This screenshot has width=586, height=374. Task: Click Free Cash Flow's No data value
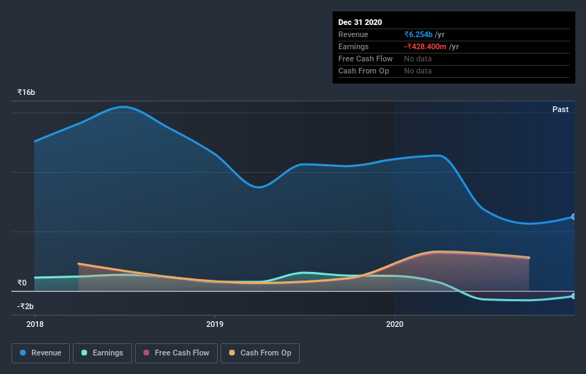click(418, 59)
